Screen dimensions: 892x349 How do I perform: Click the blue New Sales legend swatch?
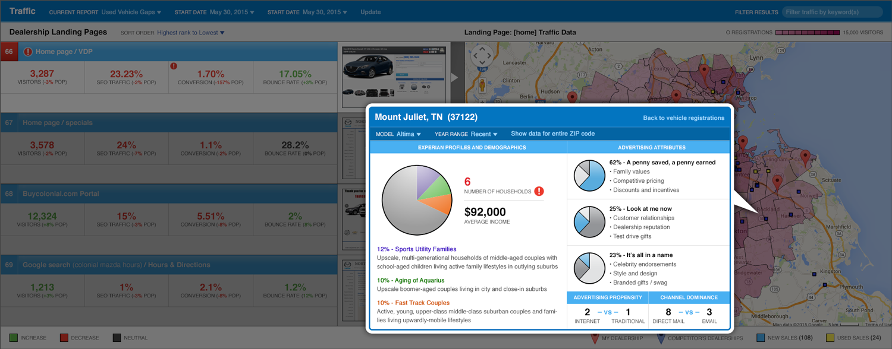761,338
